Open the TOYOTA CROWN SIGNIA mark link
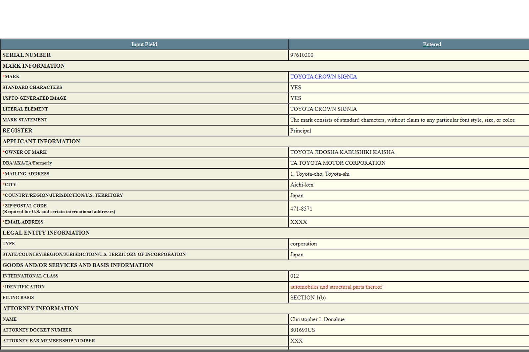This screenshot has width=529, height=352. tap(323, 77)
